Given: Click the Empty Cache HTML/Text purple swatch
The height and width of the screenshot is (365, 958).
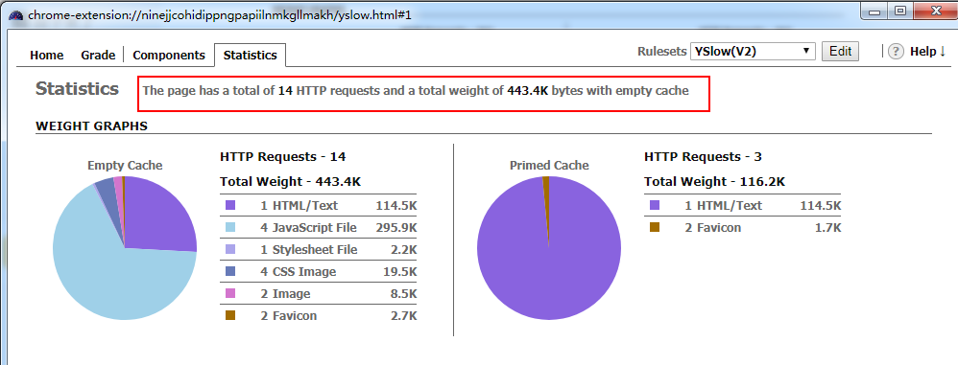Looking at the screenshot, I should pyautogui.click(x=229, y=205).
